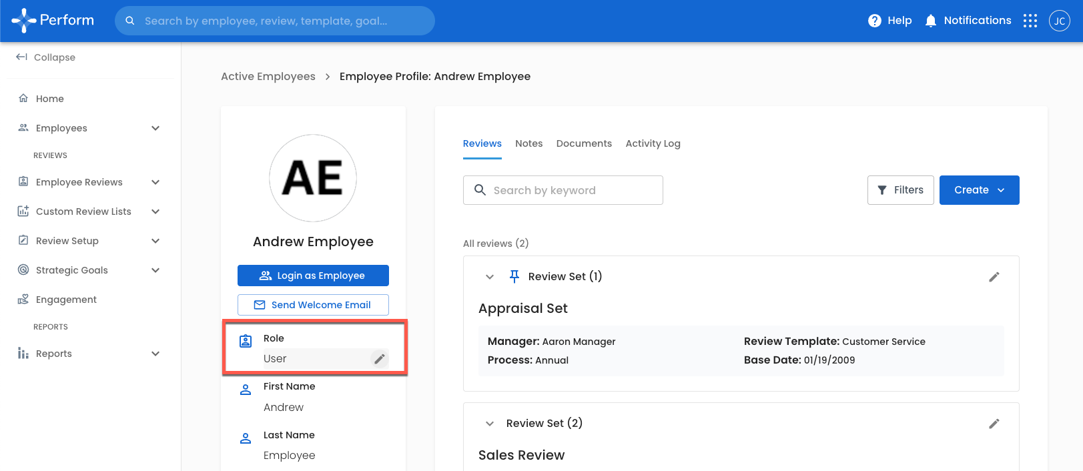The width and height of the screenshot is (1083, 471).
Task: Click the Collapse sidebar arrow icon
Action: (x=22, y=57)
